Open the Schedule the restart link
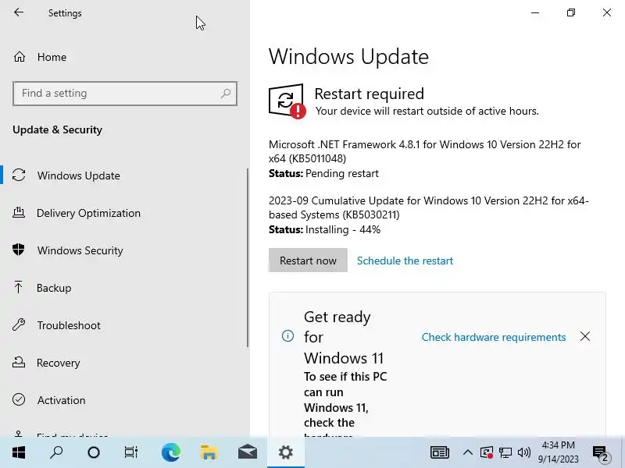 click(405, 261)
